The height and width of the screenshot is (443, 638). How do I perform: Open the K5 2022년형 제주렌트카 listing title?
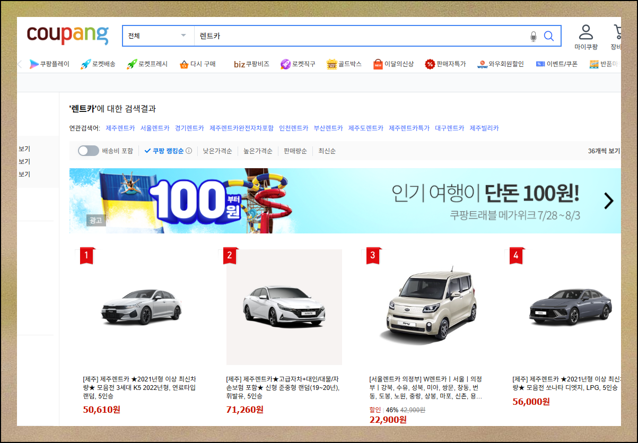coord(139,388)
